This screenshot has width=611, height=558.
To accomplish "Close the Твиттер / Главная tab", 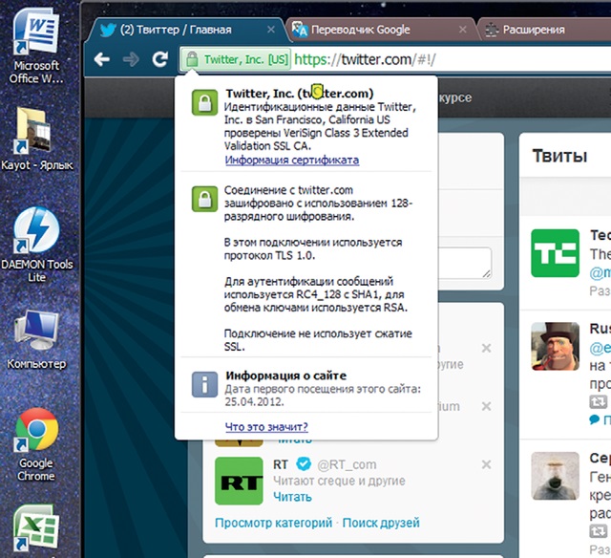I will (x=271, y=30).
